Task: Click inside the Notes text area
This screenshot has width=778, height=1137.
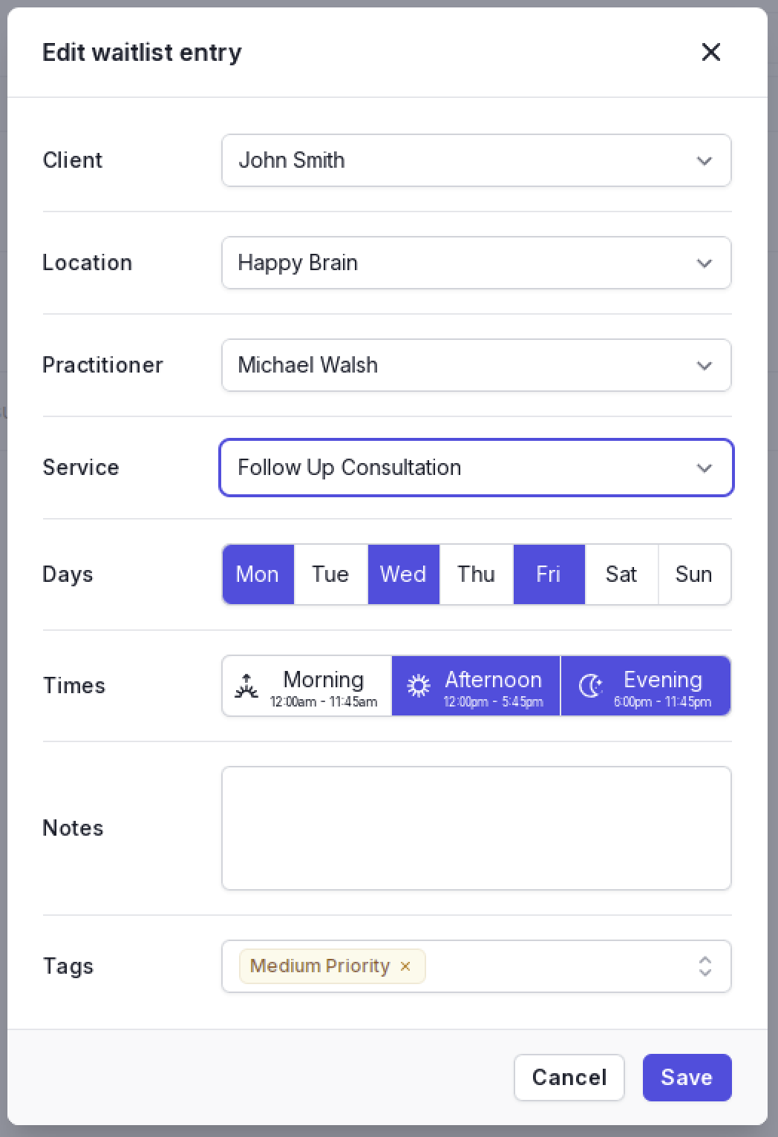Action: (477, 828)
